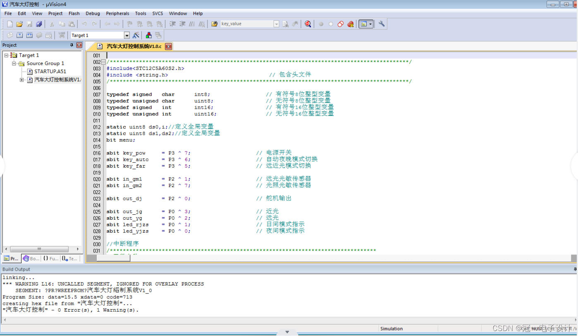Open the Target 1 dropdown arrow
This screenshot has height=336, width=578.
coord(127,36)
